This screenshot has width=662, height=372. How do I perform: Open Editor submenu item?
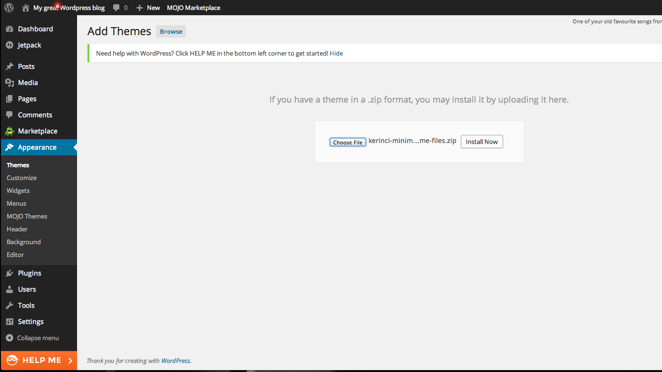(15, 255)
